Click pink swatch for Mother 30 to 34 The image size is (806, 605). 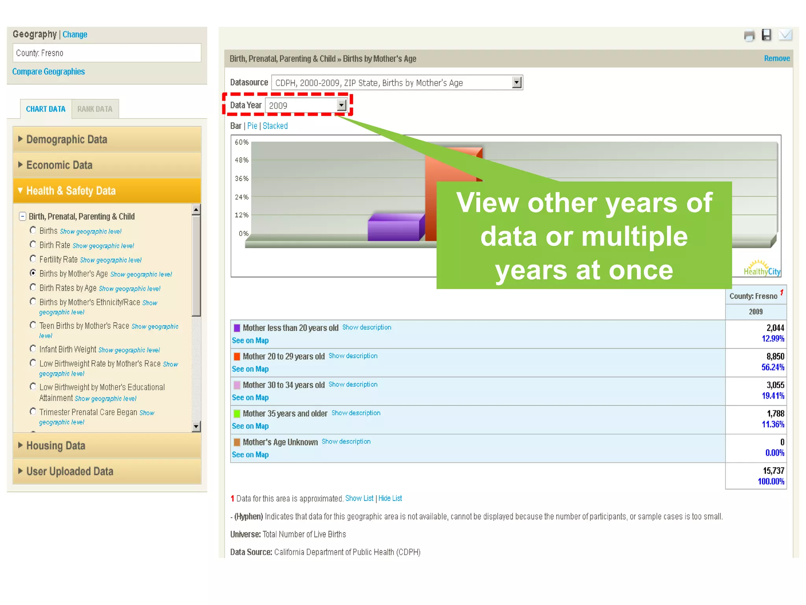click(x=237, y=385)
